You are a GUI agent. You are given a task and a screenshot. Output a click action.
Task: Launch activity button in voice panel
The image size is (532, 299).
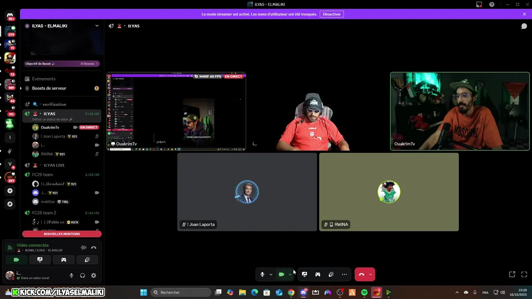point(64,260)
